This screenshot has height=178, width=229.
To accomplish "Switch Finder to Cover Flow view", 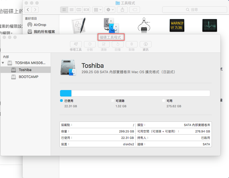I will point(86,10).
